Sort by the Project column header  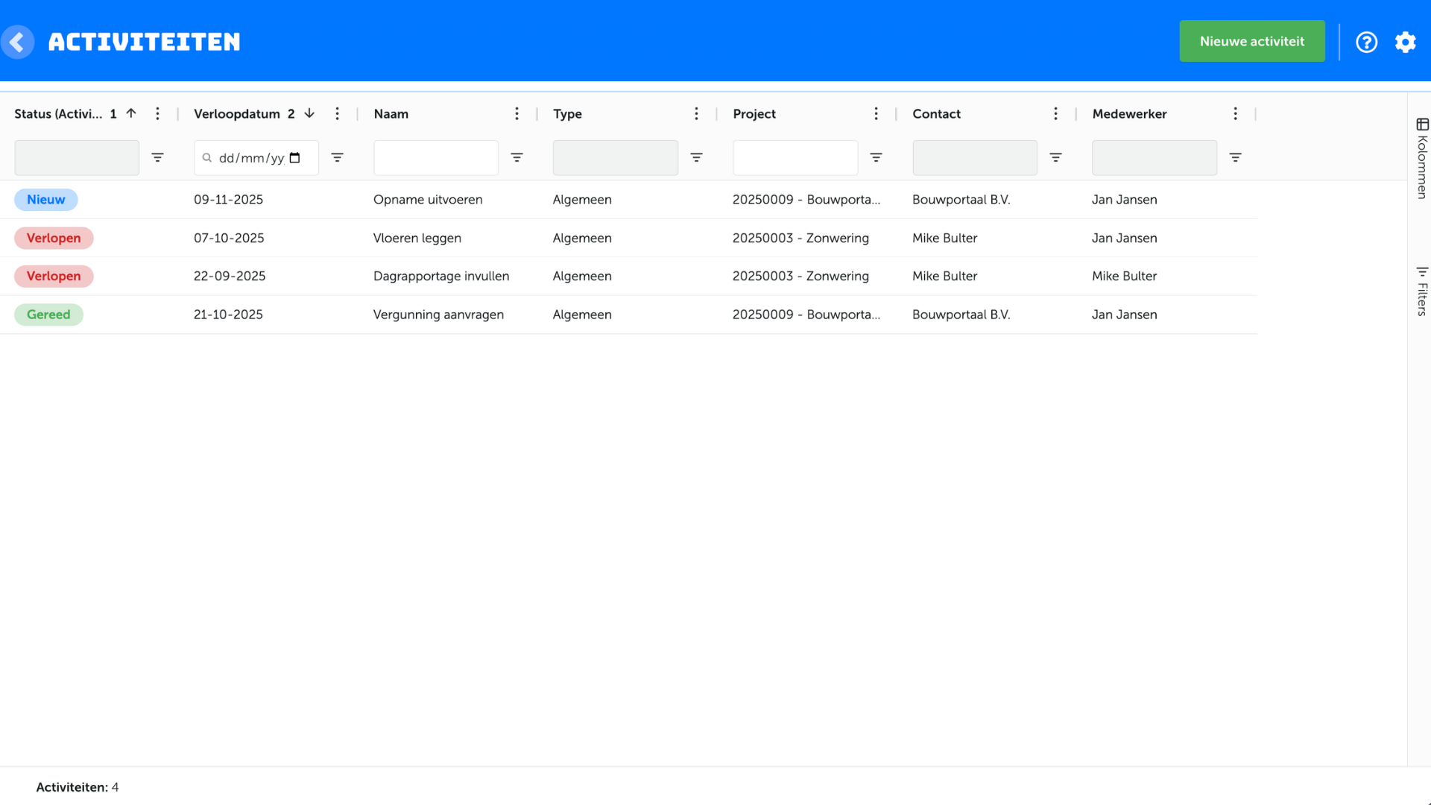(754, 113)
